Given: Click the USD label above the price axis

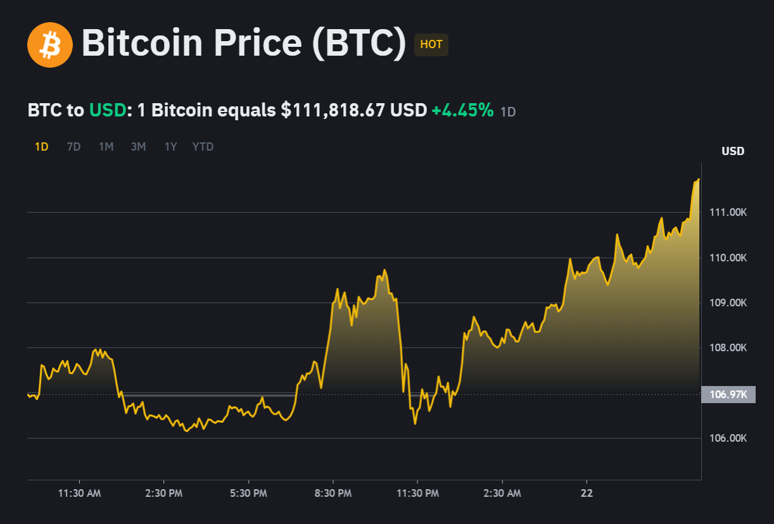Looking at the screenshot, I should [x=733, y=151].
